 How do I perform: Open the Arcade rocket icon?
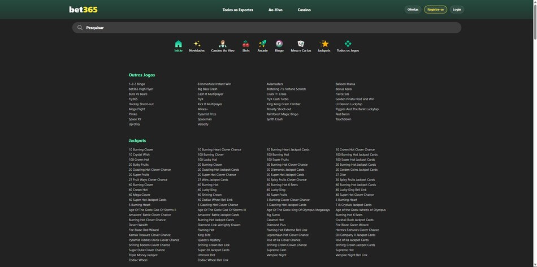pyautogui.click(x=263, y=44)
